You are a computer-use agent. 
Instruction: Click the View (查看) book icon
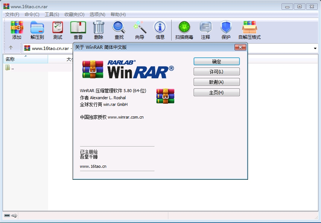[78, 28]
